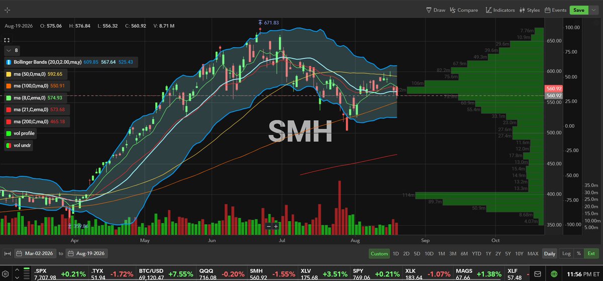Select the Custom range tab
603x281 pixels.
pos(379,254)
